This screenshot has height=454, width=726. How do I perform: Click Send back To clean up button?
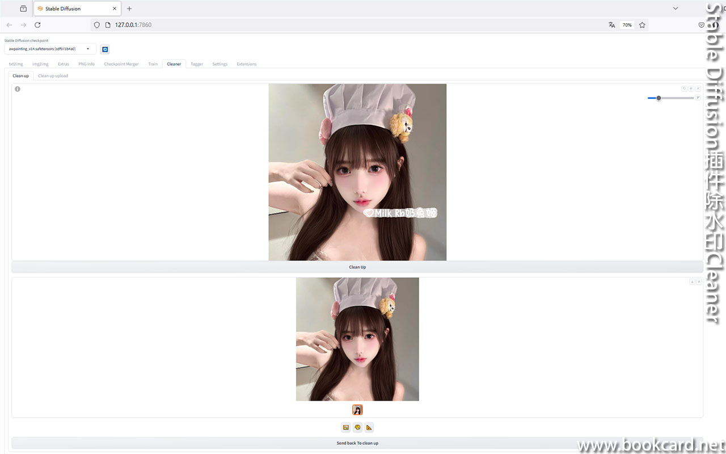[x=357, y=443]
